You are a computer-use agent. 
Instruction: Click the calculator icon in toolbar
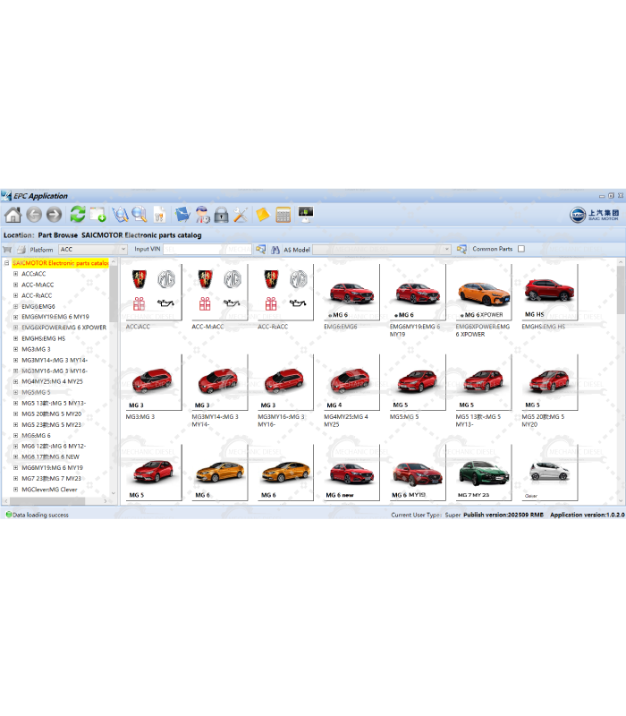point(283,215)
